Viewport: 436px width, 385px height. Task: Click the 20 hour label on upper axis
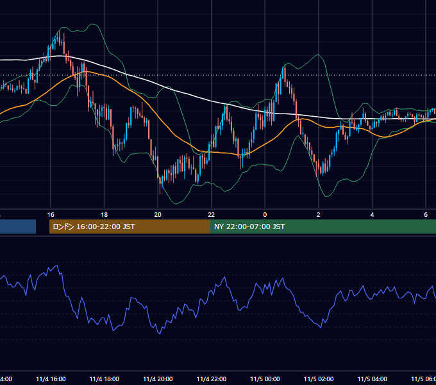pos(158,215)
